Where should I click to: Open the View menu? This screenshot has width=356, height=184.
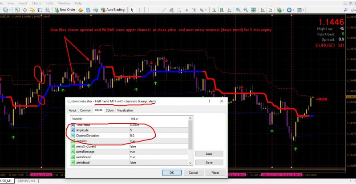tap(11, 3)
